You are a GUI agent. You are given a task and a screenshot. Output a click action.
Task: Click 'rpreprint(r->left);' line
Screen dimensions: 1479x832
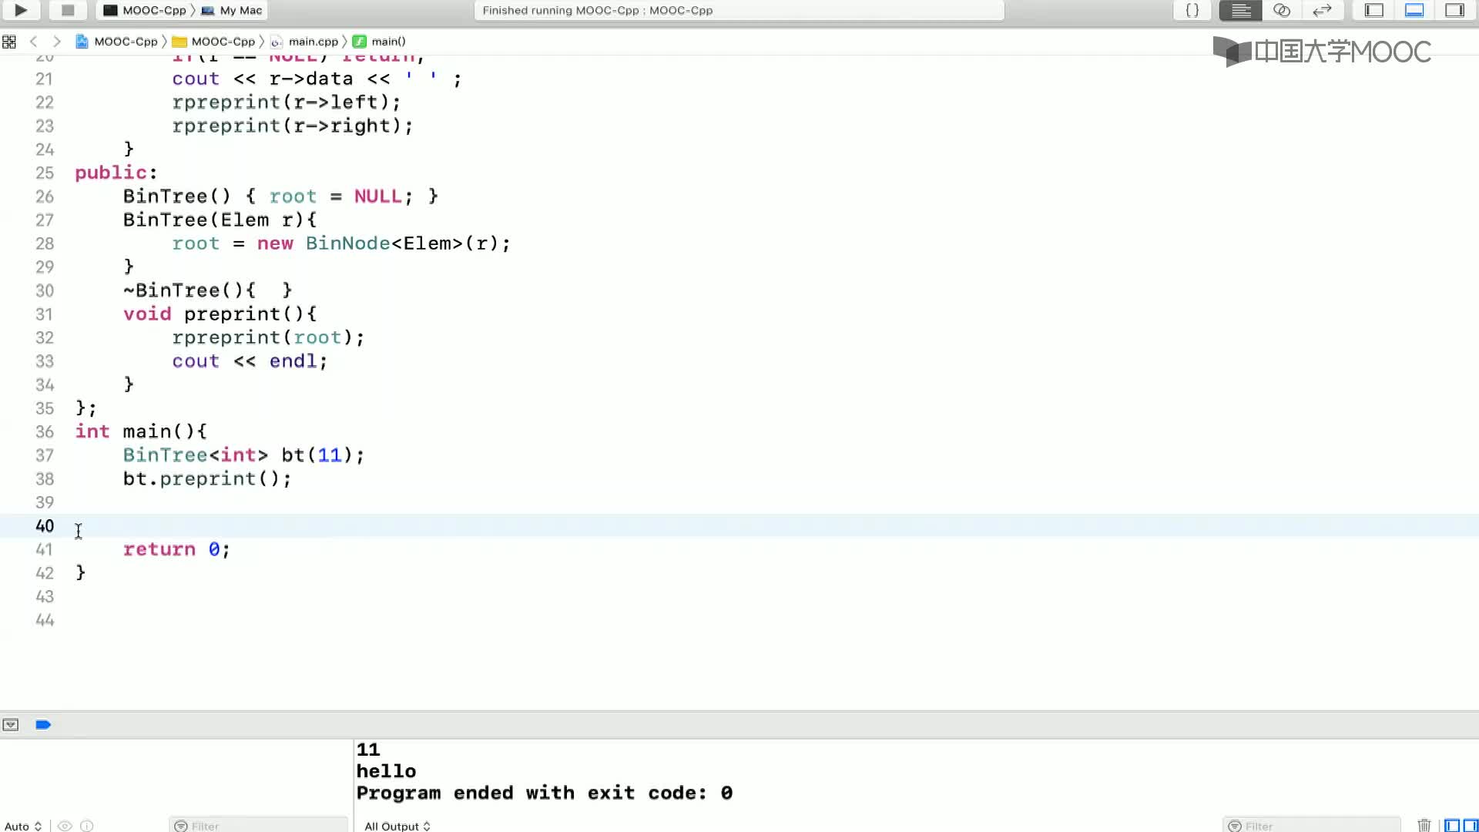pos(286,102)
